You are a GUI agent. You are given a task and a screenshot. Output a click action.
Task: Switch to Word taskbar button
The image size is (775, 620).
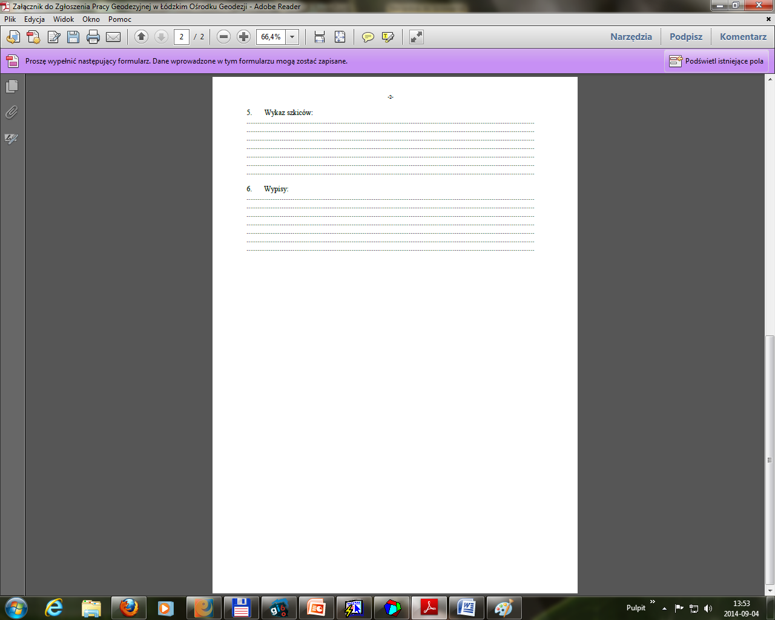tap(467, 607)
